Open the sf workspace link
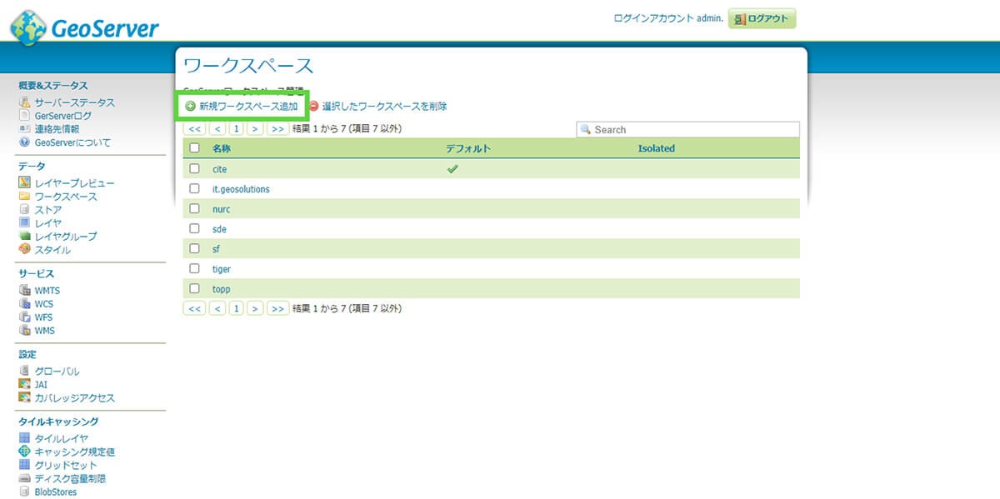Image resolution: width=1000 pixels, height=499 pixels. pos(216,249)
